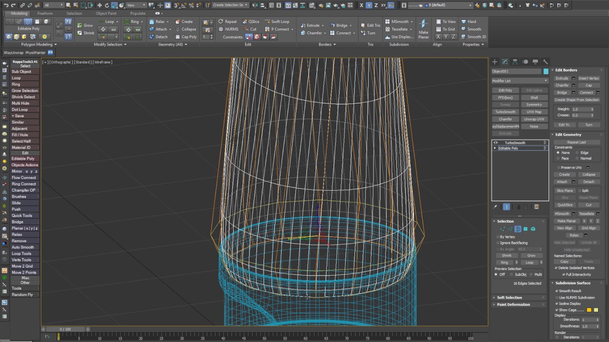Expand Editable Poly in modifier stack
Screen dimensions: 609x342
[495, 148]
